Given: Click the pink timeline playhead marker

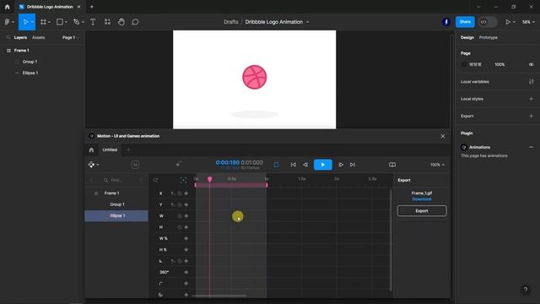Looking at the screenshot, I should [209, 179].
